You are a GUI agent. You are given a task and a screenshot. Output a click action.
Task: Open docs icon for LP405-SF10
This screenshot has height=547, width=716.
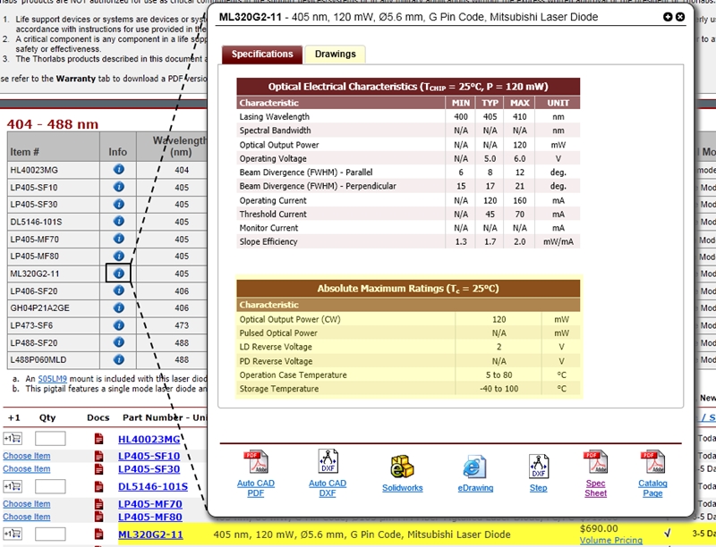pos(98,456)
